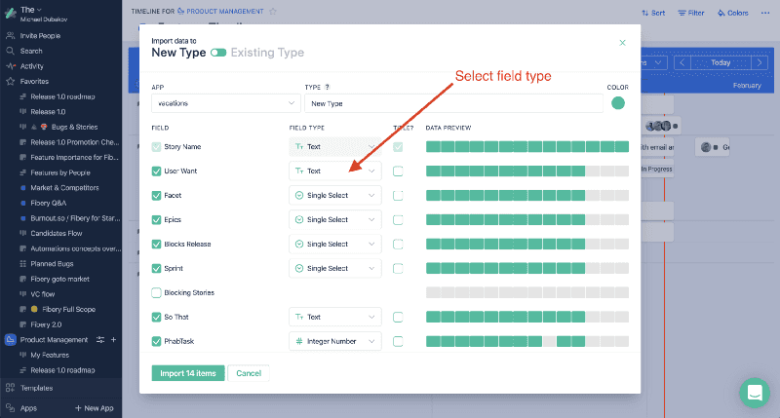The image size is (780, 418).
Task: Click Filter in timeline toolbar
Action: click(x=691, y=13)
